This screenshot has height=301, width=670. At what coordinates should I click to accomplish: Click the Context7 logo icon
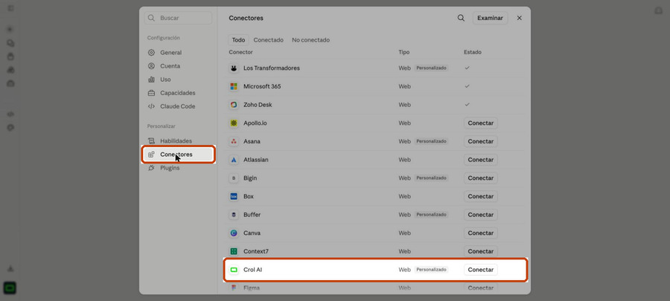[234, 251]
